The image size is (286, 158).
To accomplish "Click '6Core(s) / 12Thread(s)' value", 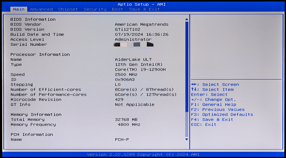I will tap(146, 94).
